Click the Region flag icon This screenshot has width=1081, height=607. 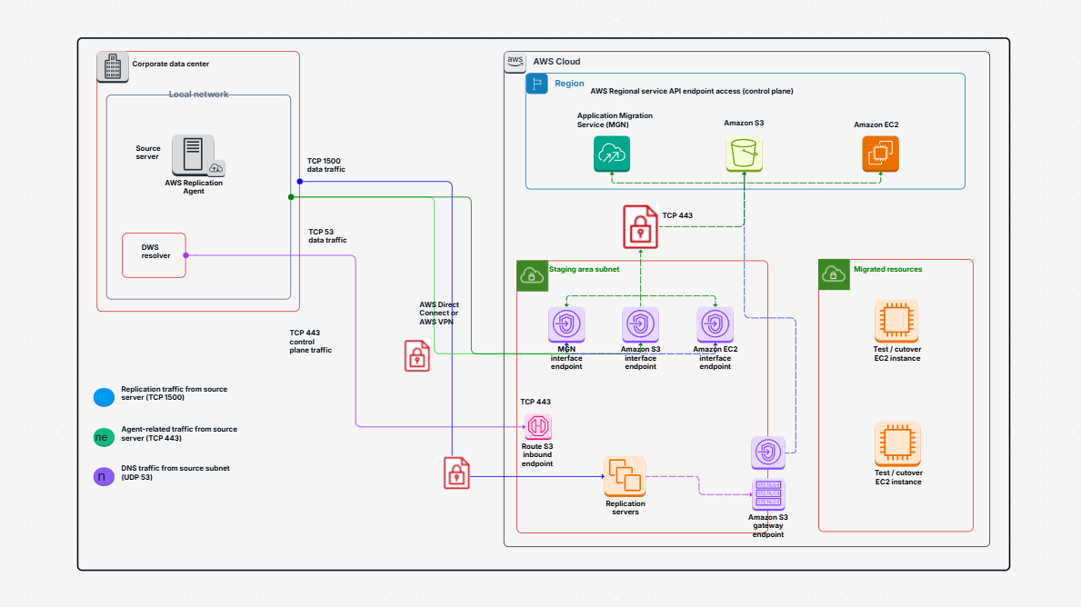pyautogui.click(x=536, y=84)
